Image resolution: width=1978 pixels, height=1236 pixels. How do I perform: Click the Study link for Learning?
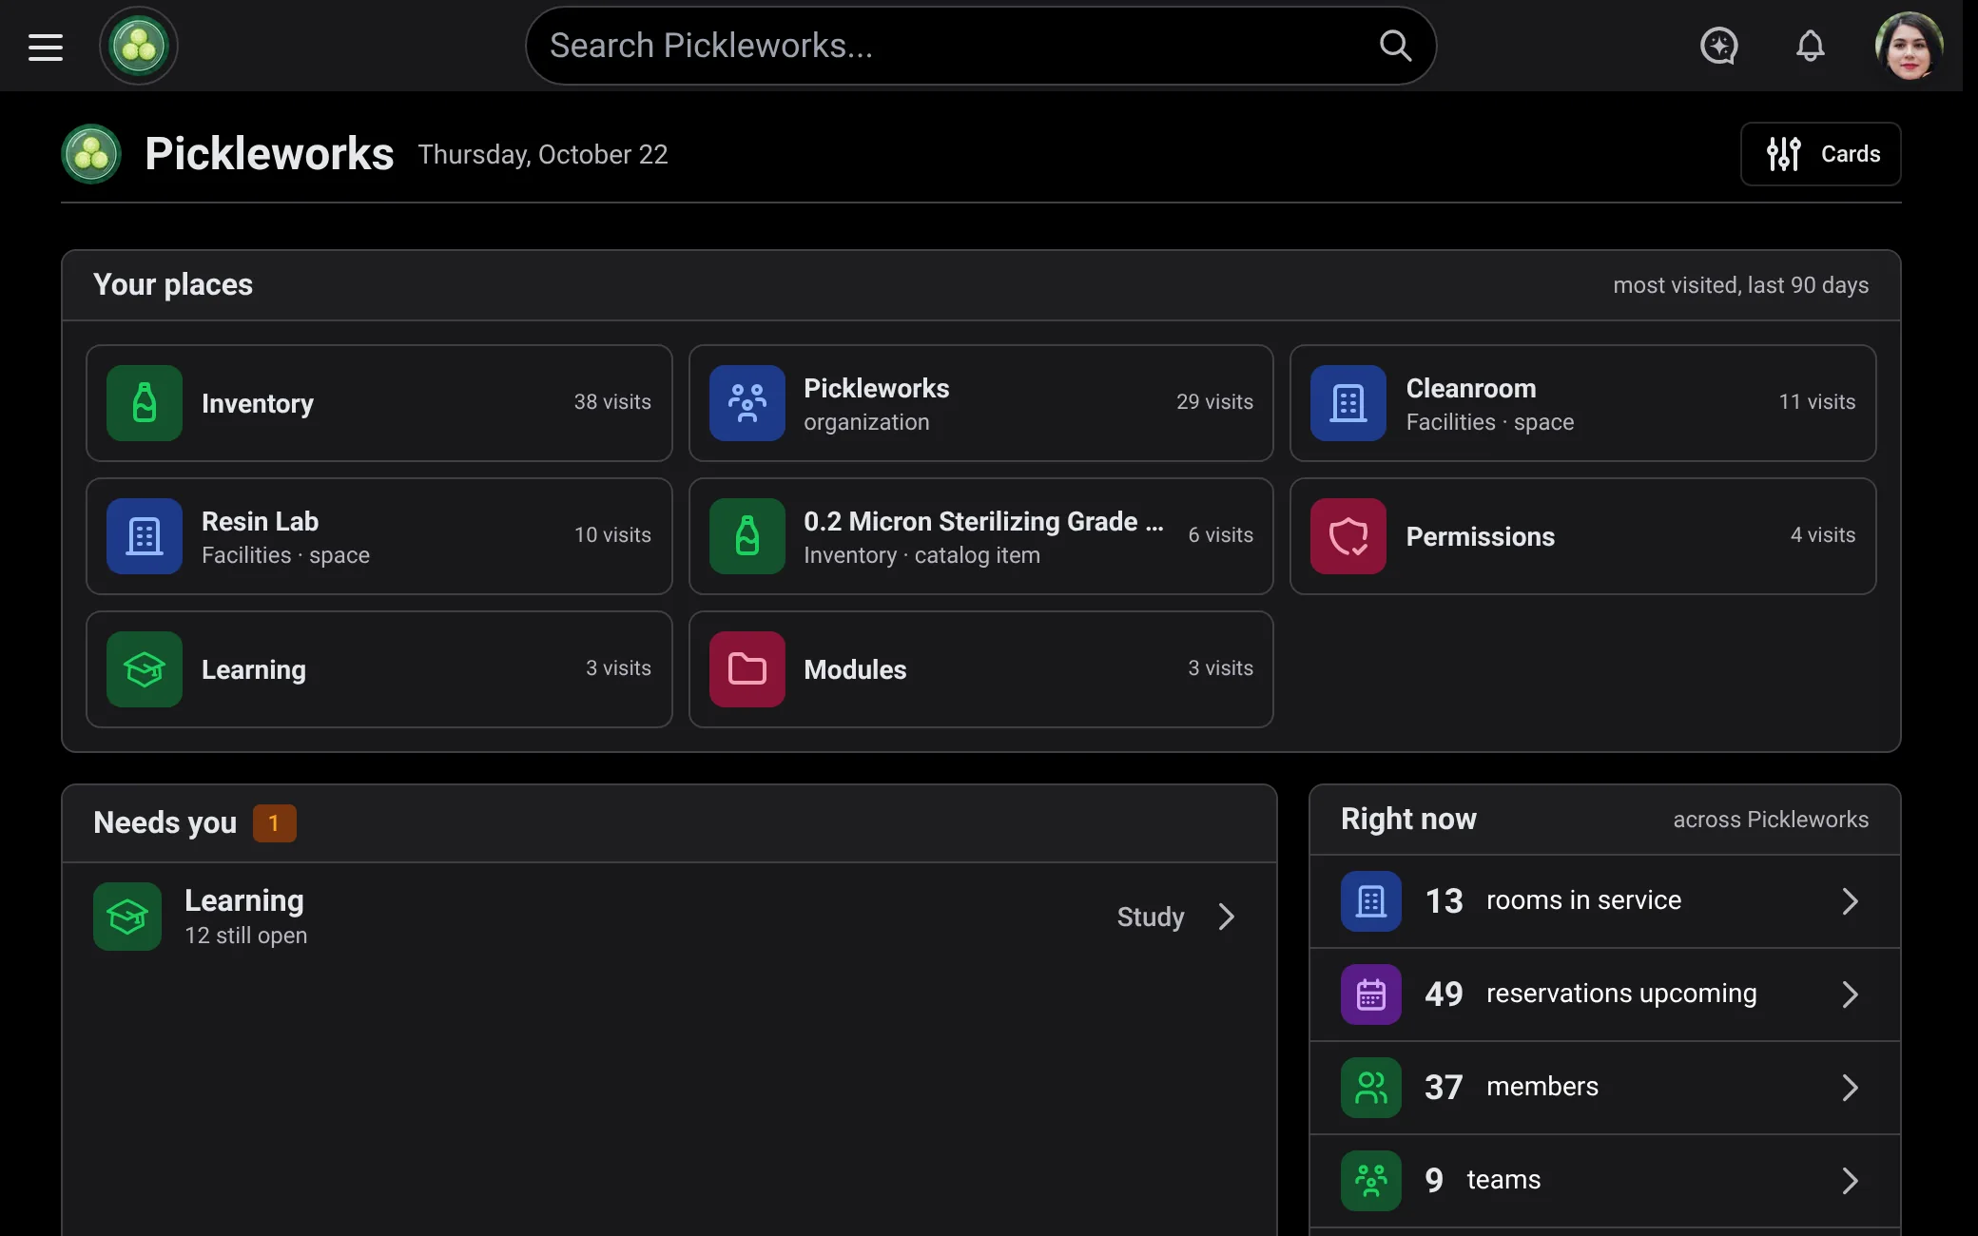point(1151,917)
